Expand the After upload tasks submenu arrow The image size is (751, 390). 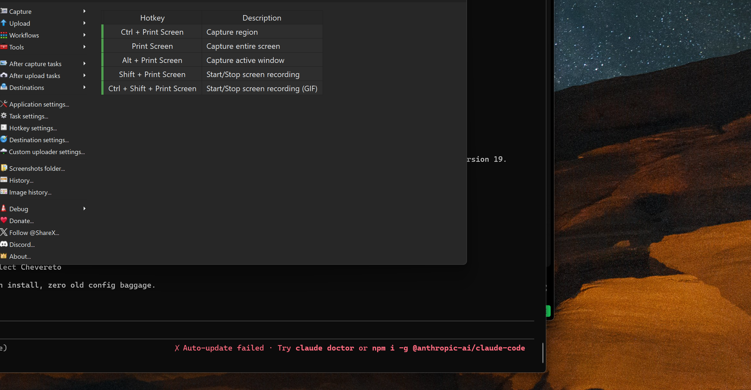[84, 75]
